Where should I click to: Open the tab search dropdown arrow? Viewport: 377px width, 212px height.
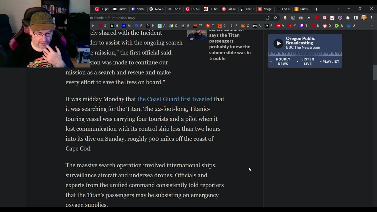[338, 9]
